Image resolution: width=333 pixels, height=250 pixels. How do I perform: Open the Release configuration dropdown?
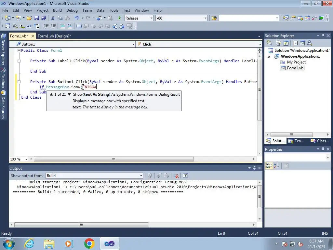pyautogui.click(x=152, y=18)
